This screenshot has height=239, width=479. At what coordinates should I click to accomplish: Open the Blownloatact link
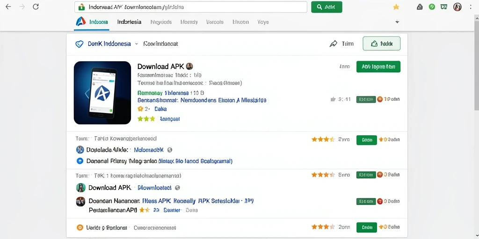[x=154, y=188]
